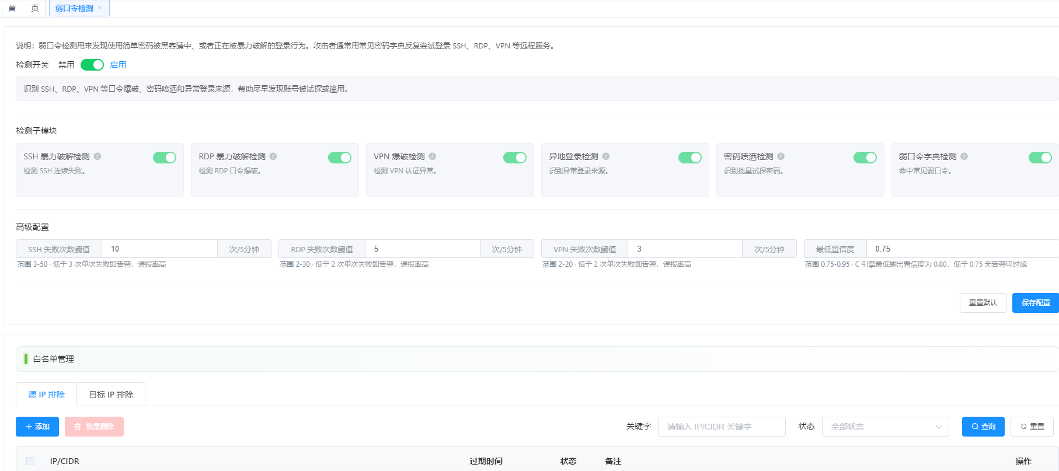Click the 查询 search button

pyautogui.click(x=983, y=427)
